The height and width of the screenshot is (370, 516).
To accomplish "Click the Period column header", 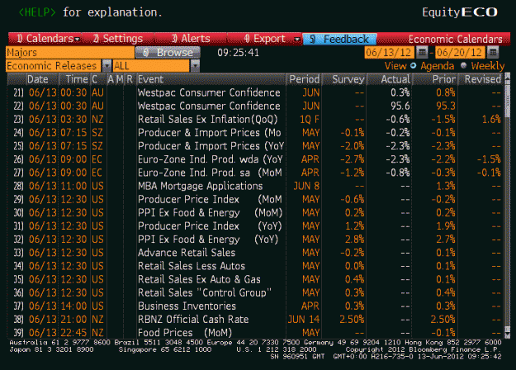I will click(304, 79).
